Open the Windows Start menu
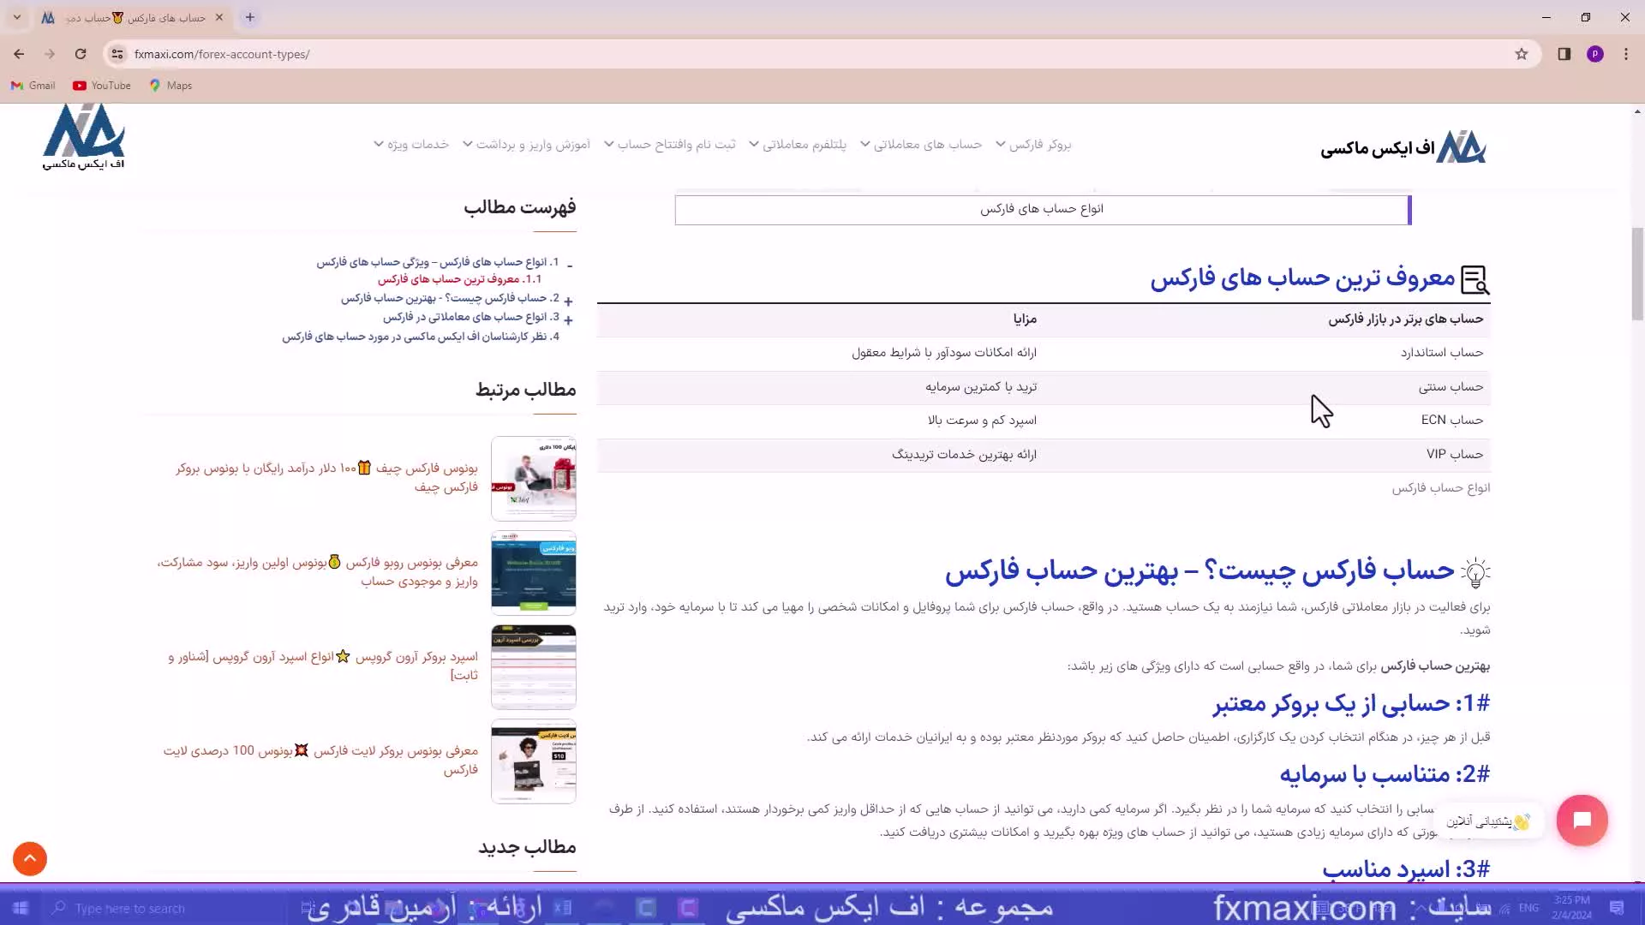 click(21, 908)
